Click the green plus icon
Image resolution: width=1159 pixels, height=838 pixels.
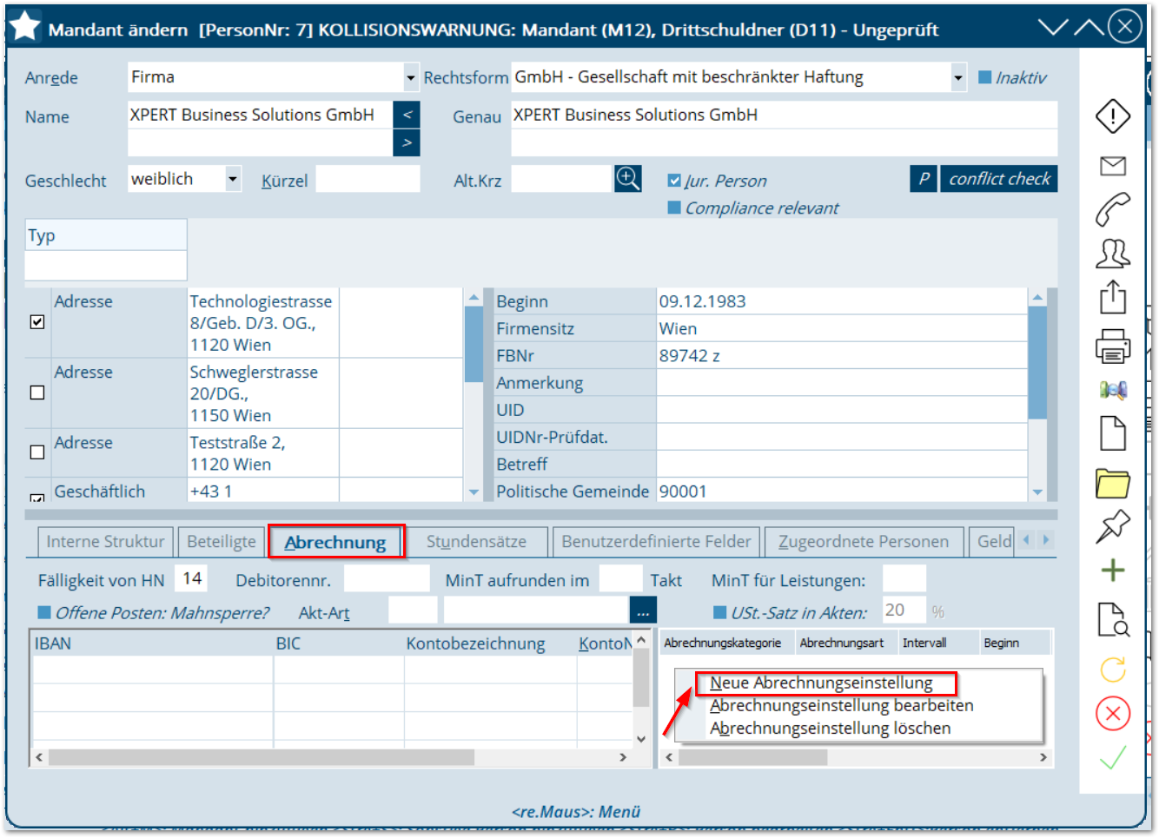pos(1113,571)
